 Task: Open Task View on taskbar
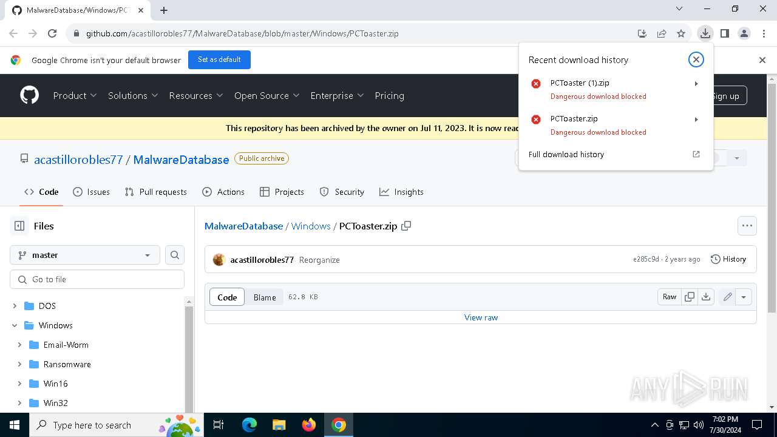pyautogui.click(x=219, y=425)
